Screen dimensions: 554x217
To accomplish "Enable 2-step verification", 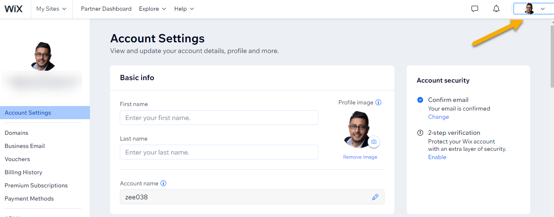I will click(x=437, y=157).
